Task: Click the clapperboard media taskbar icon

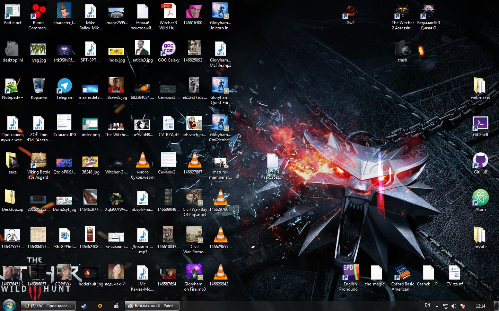Action: (116, 306)
